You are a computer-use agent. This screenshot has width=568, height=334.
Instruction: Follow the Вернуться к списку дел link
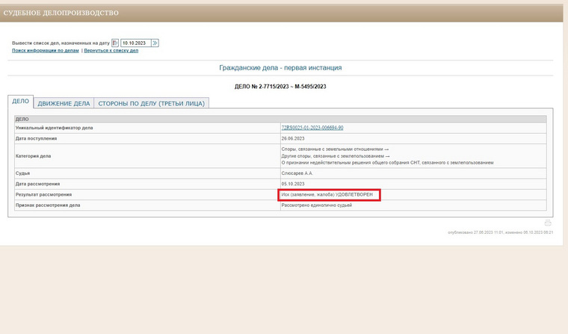tap(111, 51)
